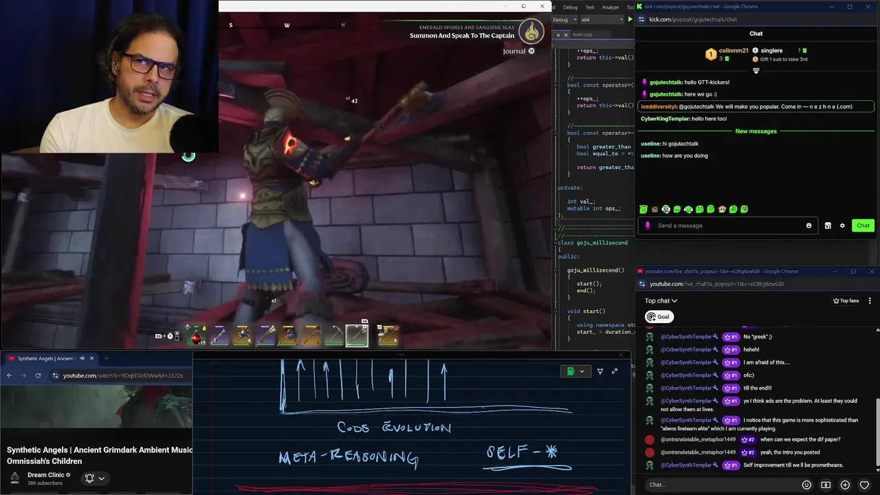880x495 pixels.
Task: Open the Top fans leaderboard
Action: 846,300
